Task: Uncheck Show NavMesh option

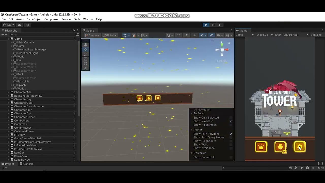Action: [231, 121]
